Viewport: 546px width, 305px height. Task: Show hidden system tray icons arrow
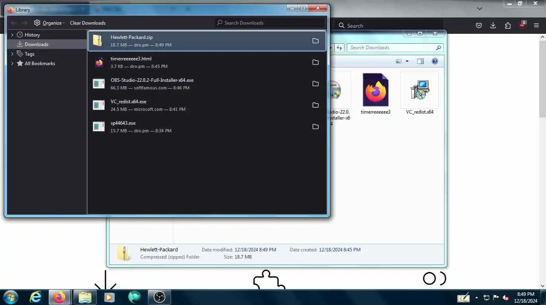(x=477, y=297)
